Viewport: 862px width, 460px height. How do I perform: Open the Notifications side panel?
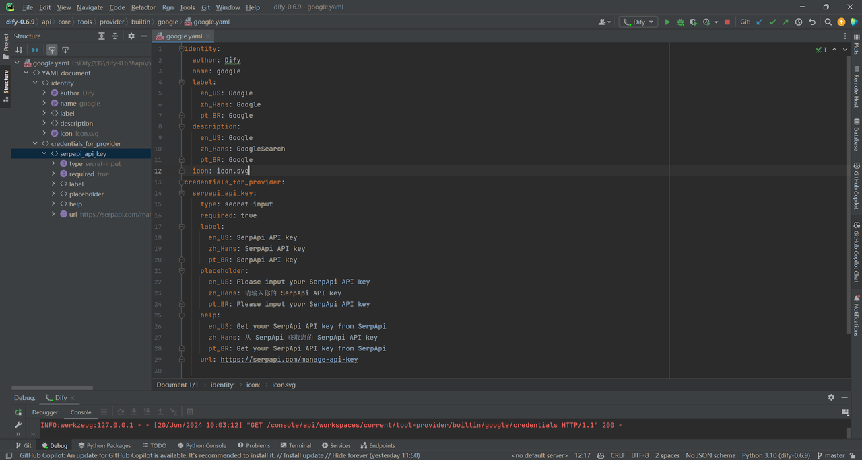857,315
